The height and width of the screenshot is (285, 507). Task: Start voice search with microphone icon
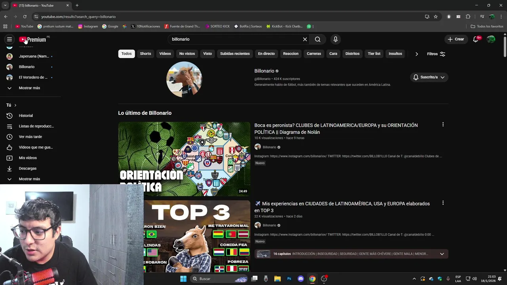click(x=335, y=39)
